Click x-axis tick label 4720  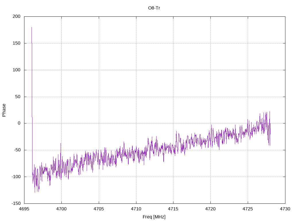click(x=210, y=209)
